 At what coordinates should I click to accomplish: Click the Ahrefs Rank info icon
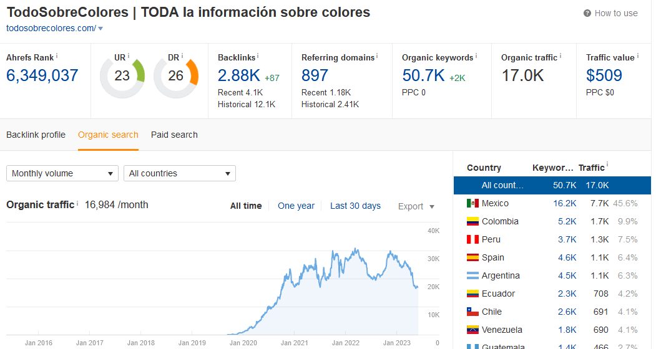coord(57,55)
